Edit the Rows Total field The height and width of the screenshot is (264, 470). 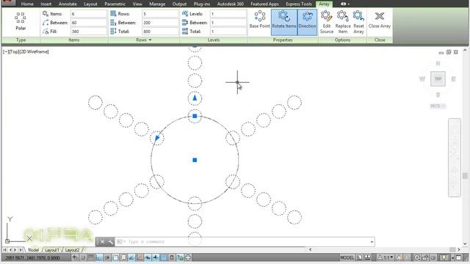[x=160, y=31]
